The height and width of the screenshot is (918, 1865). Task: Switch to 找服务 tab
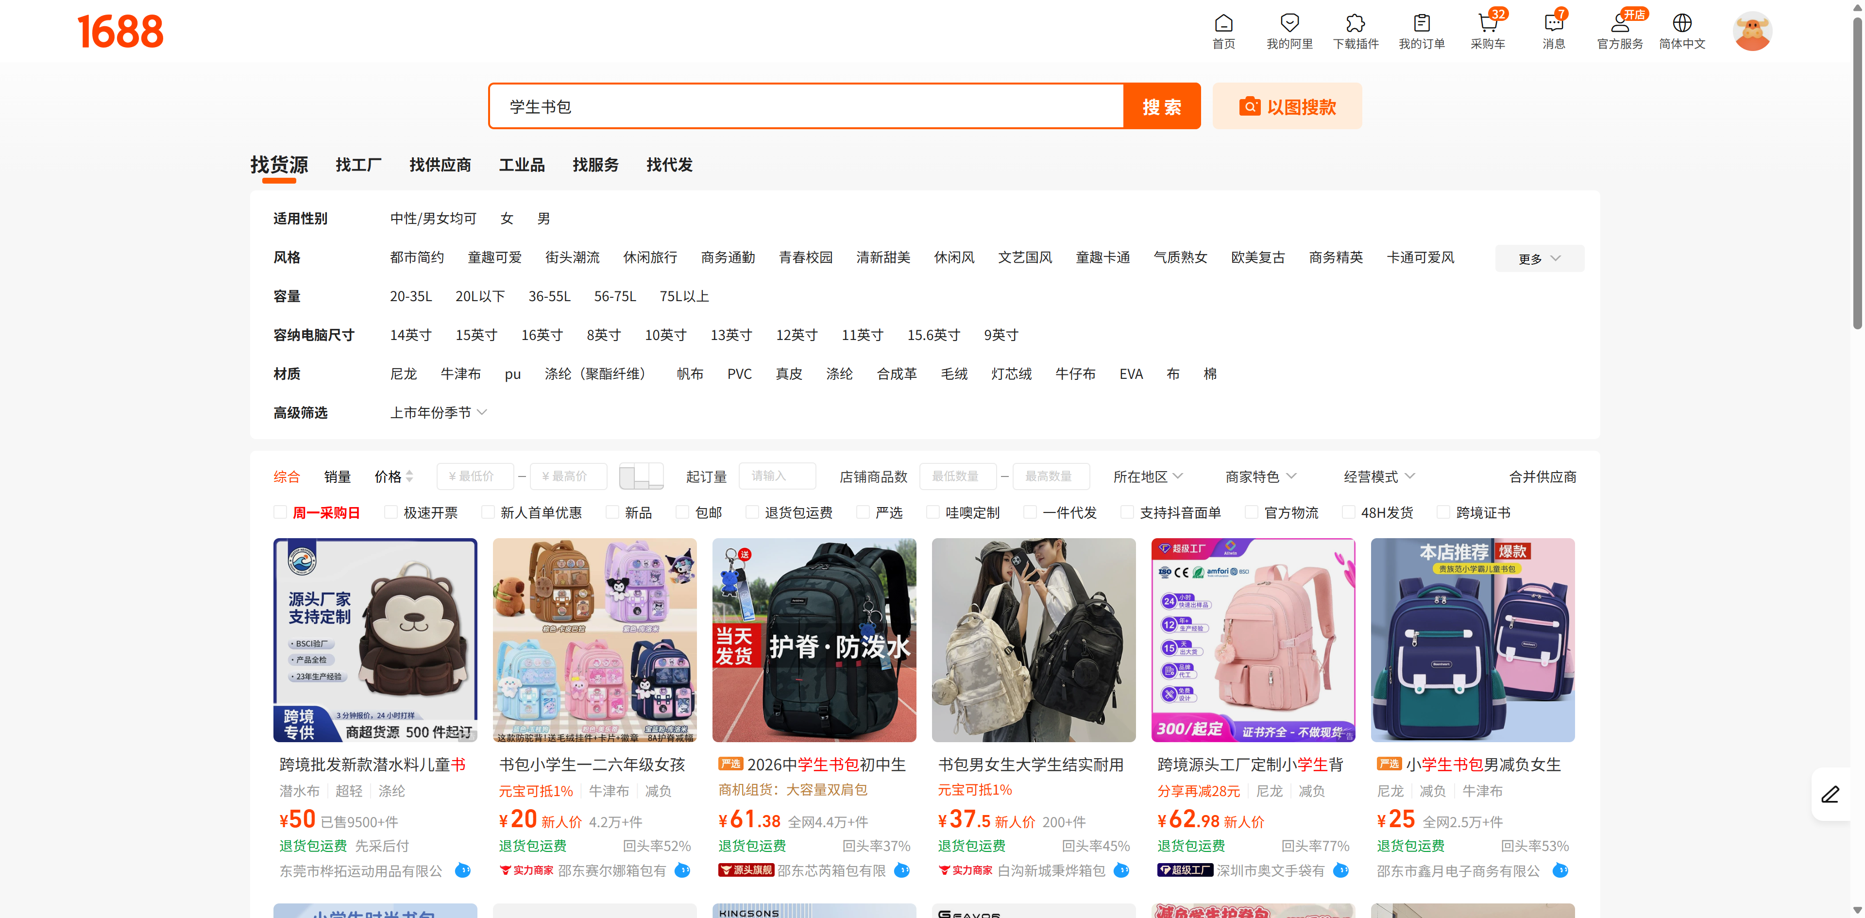tap(596, 165)
